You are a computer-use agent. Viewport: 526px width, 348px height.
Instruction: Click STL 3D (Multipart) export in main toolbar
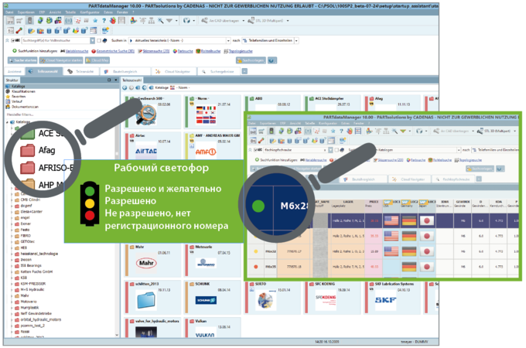(265, 21)
